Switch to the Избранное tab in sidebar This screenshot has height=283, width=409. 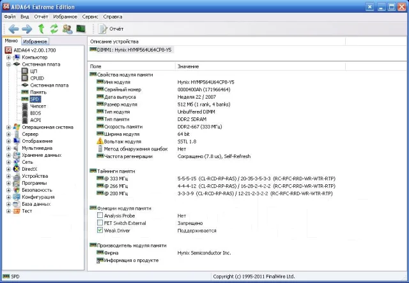(x=35, y=41)
